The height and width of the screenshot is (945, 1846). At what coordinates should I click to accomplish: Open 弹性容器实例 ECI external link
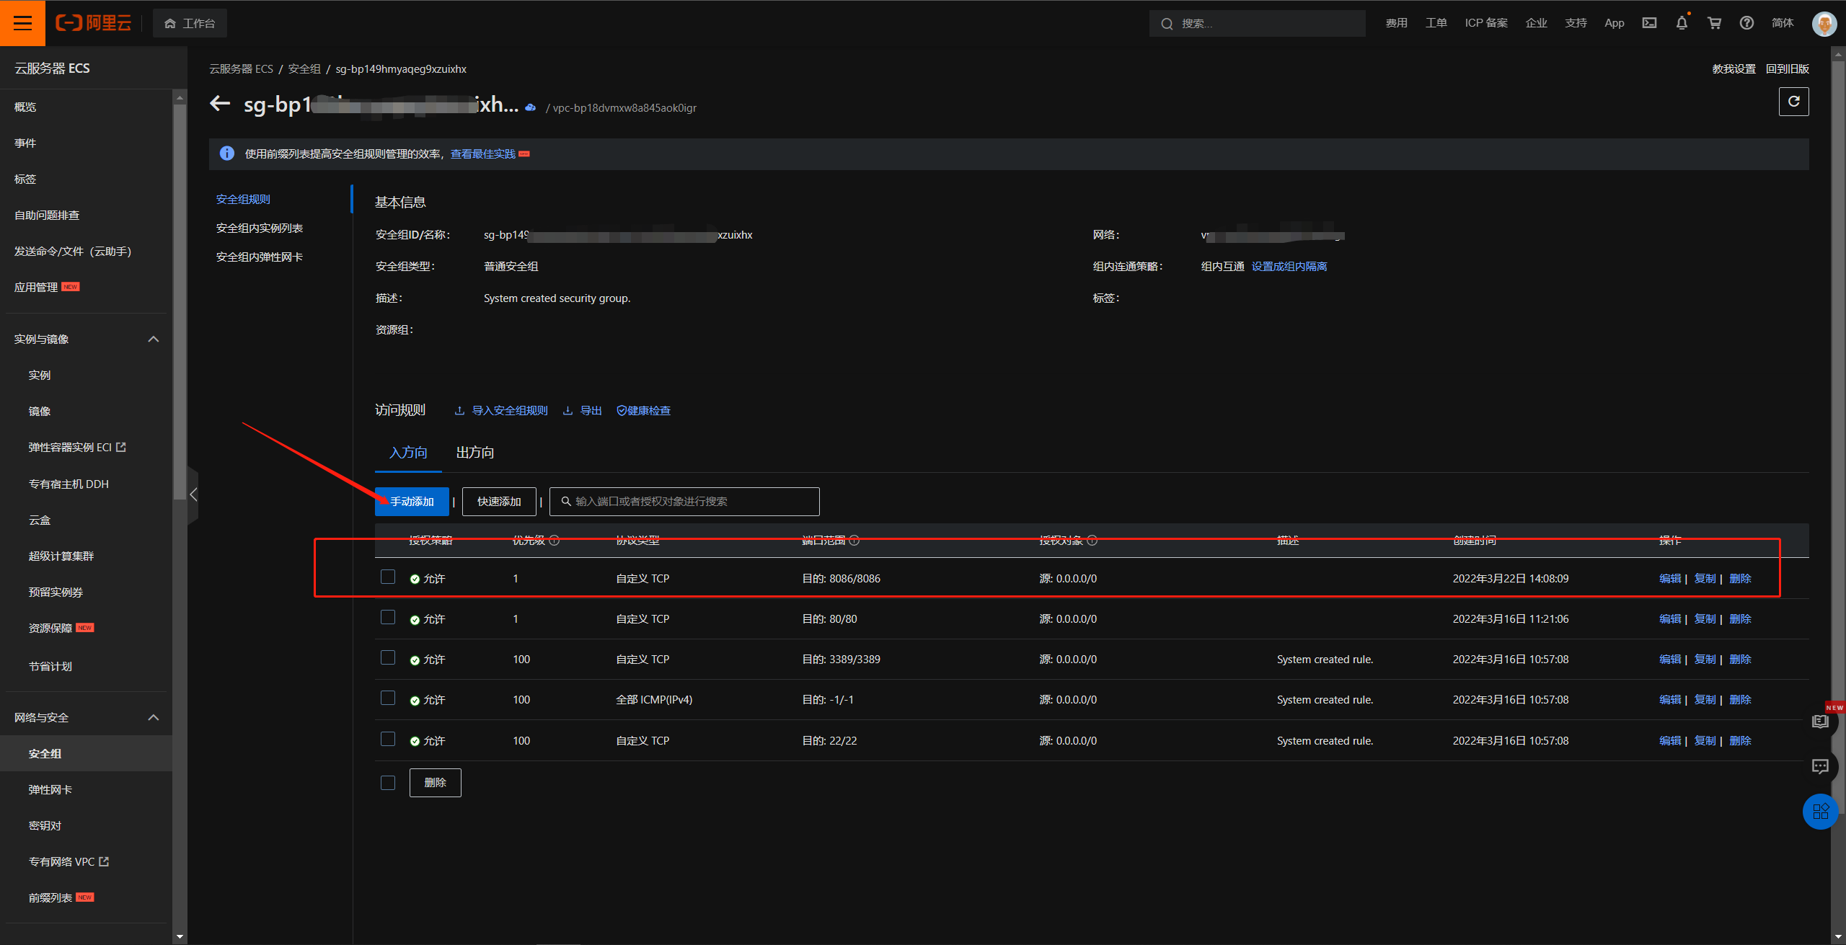click(77, 448)
